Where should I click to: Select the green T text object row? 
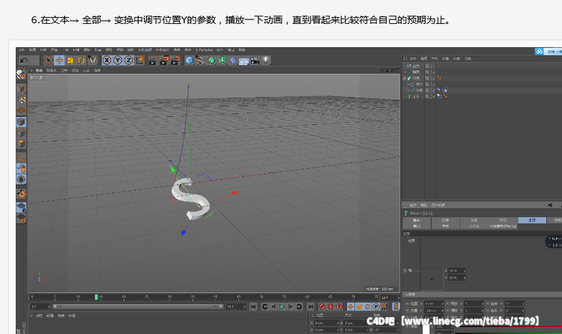coord(416,97)
